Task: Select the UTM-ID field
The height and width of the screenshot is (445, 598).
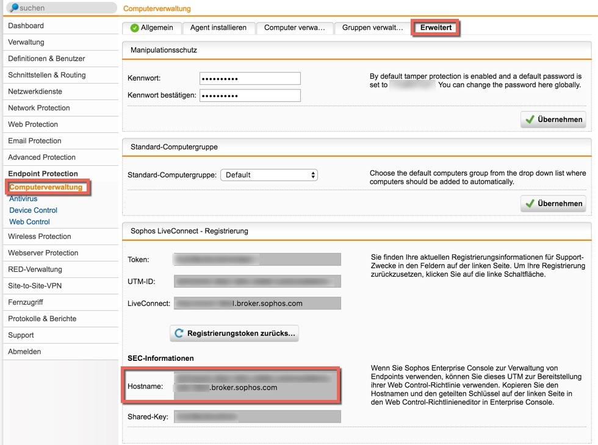Action: coord(257,282)
